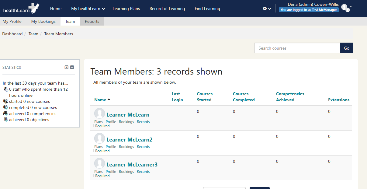Click Learner McLearner3's avatar picture
This screenshot has width=367, height=189.
pos(99,163)
